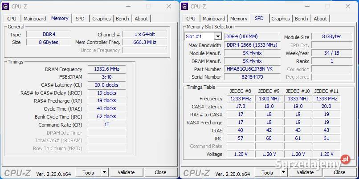Click the 666.3 MHz controller frequency value
Screen dimensions: 359x179
pos(145,42)
